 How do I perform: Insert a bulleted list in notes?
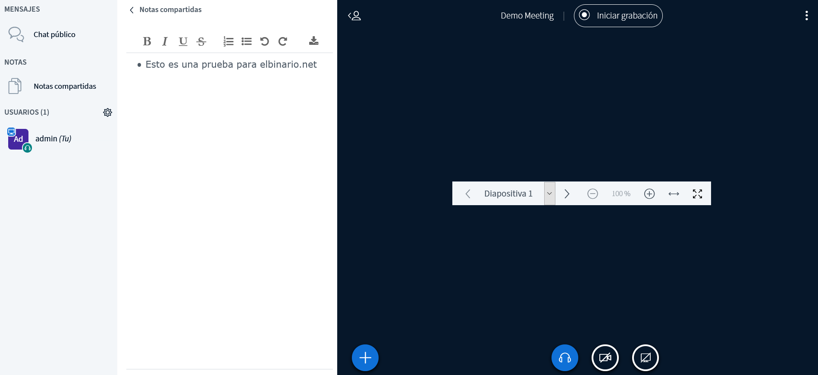point(246,41)
